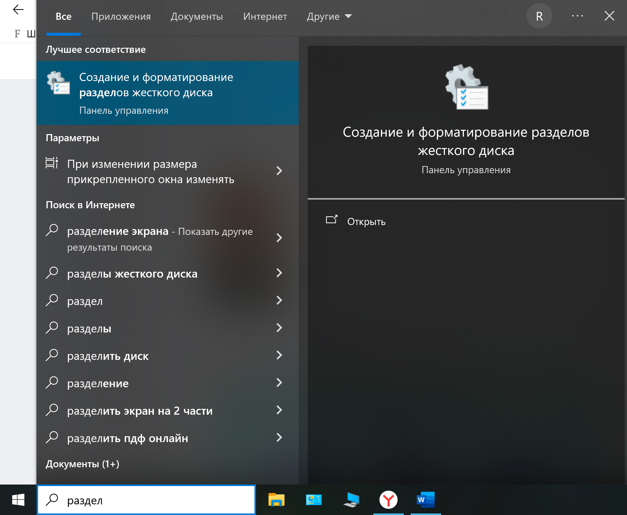The height and width of the screenshot is (515, 627).
Task: Click search icon beside разделы жесткого диска
Action: pos(52,273)
